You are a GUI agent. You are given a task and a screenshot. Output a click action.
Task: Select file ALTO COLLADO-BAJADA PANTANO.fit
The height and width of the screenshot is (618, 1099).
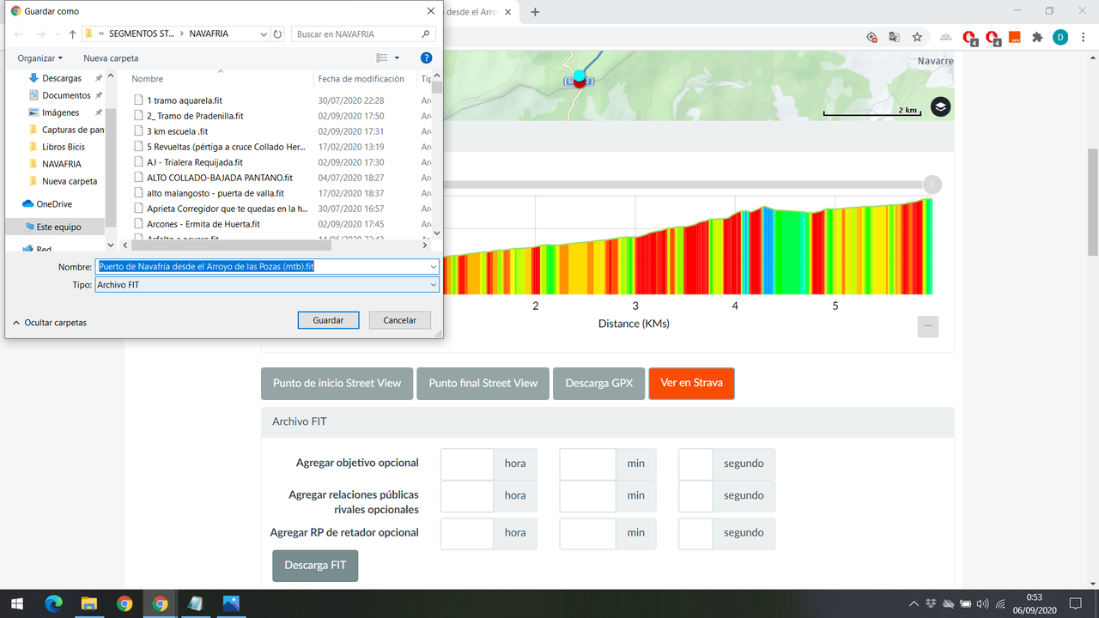pos(220,178)
